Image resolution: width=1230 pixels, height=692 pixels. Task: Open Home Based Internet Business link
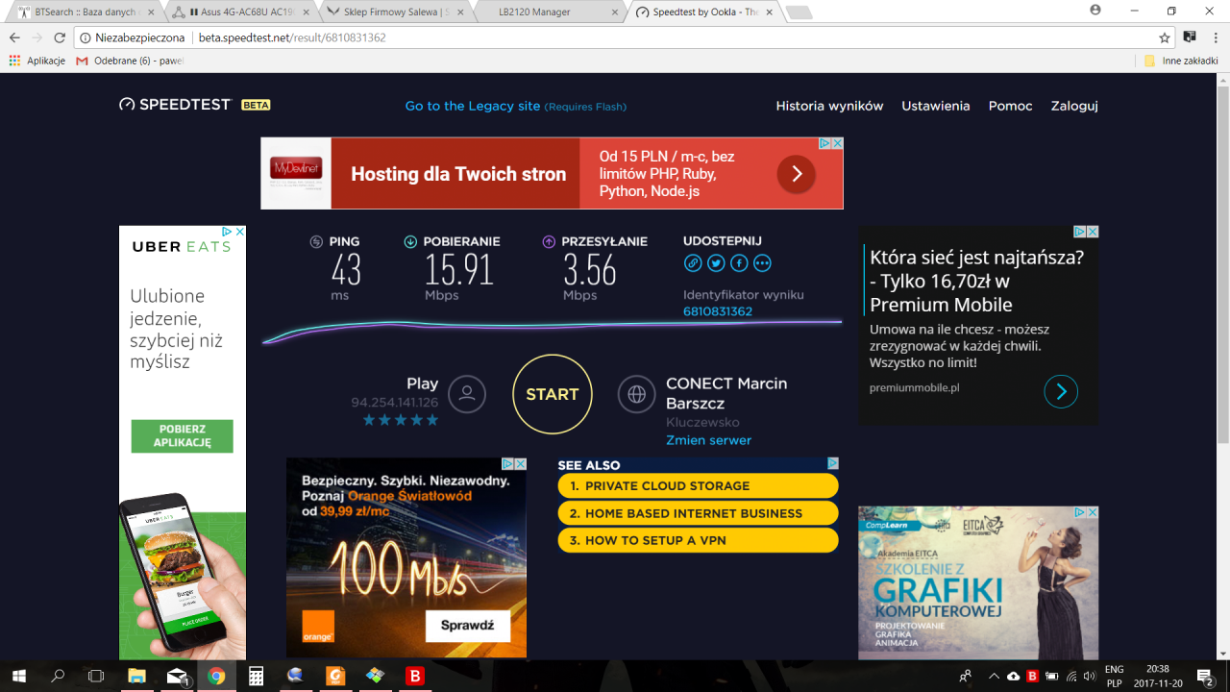699,513
